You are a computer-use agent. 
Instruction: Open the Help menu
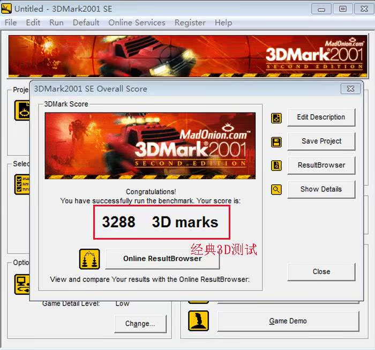tap(223, 23)
